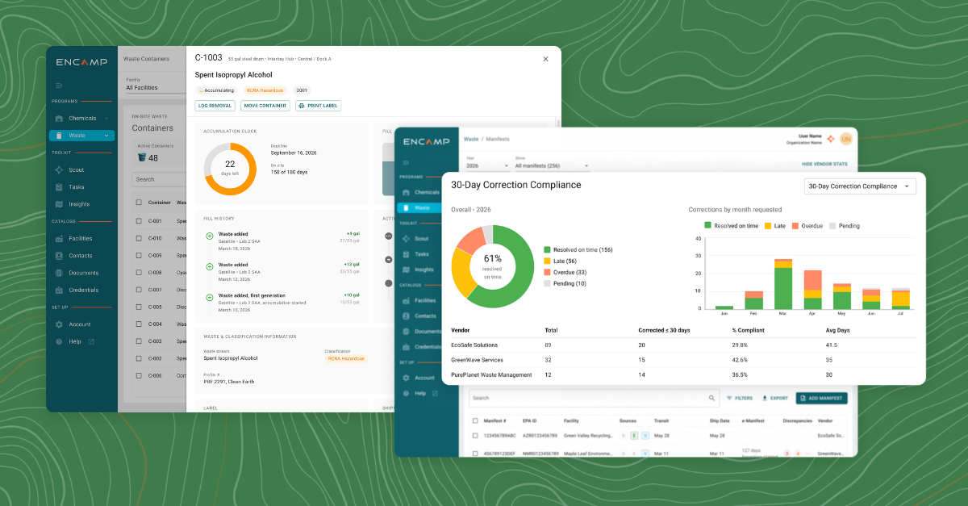
Task: Close the C-1003 container detail panel
Action: pyautogui.click(x=545, y=59)
